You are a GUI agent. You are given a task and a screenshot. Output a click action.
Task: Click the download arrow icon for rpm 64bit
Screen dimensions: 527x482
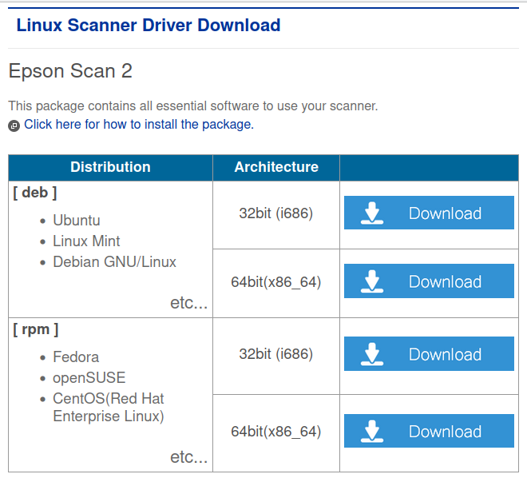(x=372, y=431)
